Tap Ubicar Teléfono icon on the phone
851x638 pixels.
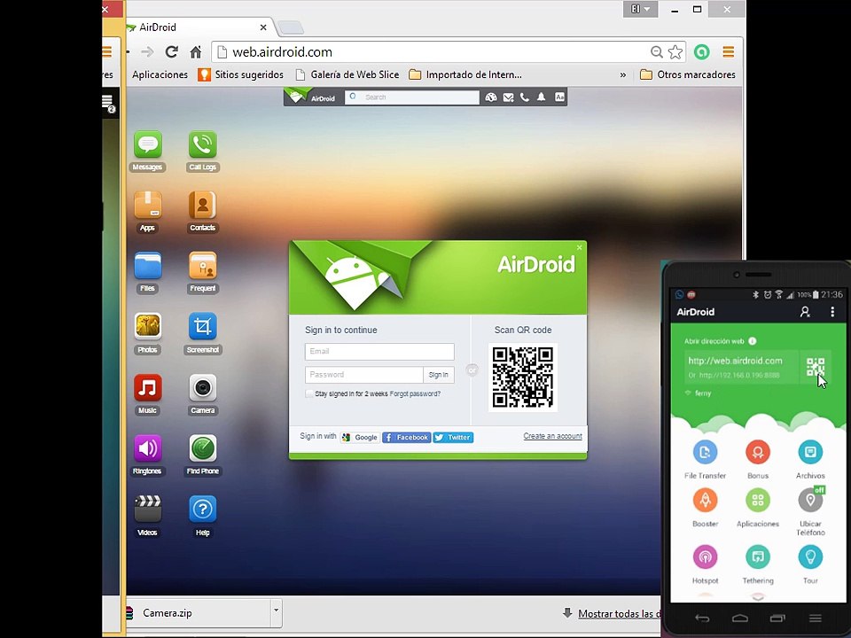[x=810, y=500]
